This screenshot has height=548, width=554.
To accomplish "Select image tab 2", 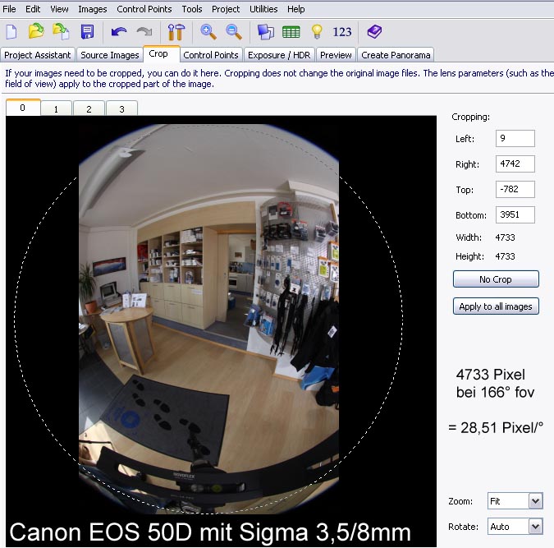I will (x=88, y=108).
